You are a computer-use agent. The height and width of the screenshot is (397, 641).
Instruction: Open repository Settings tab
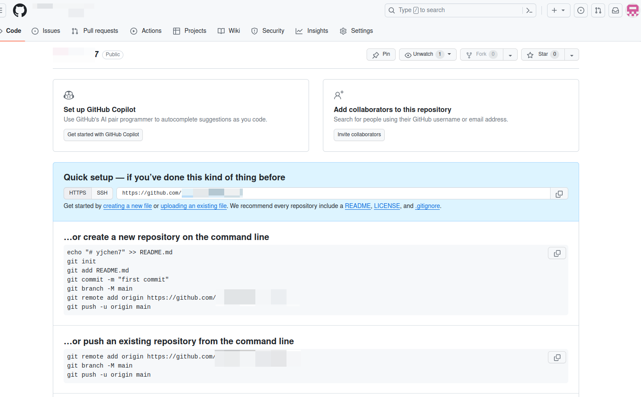click(356, 31)
